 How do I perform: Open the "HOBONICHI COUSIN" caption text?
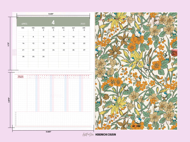(105, 135)
